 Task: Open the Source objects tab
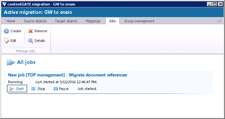click(35, 21)
